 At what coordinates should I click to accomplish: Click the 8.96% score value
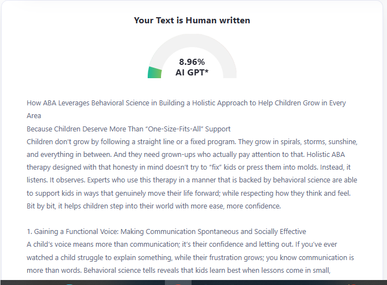[192, 62]
